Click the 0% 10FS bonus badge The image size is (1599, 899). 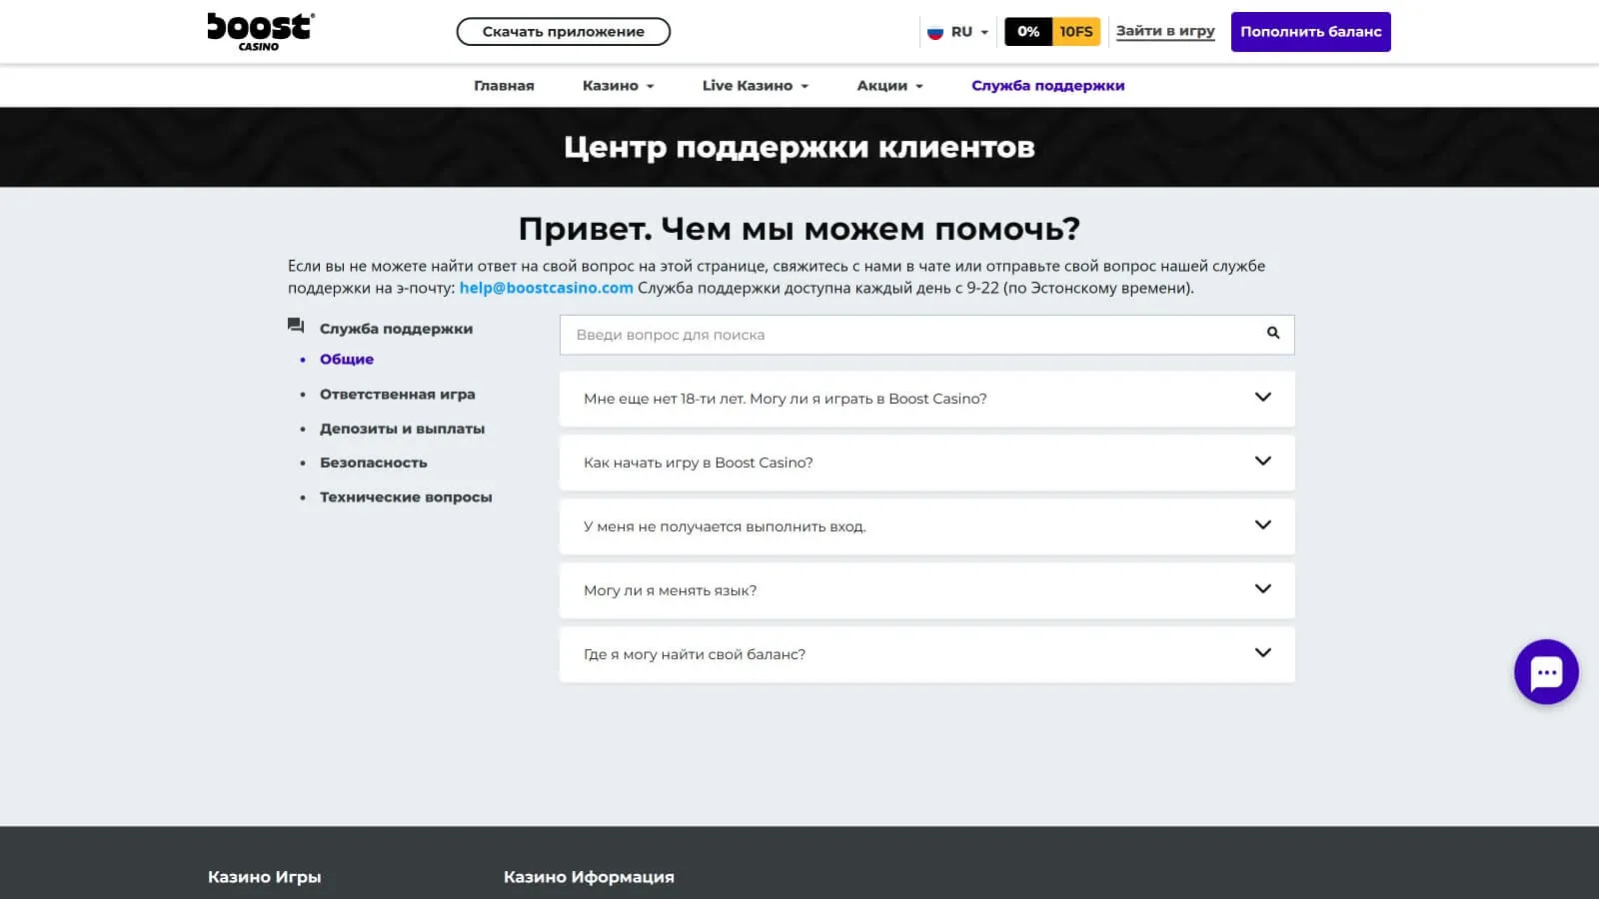[x=1052, y=32]
